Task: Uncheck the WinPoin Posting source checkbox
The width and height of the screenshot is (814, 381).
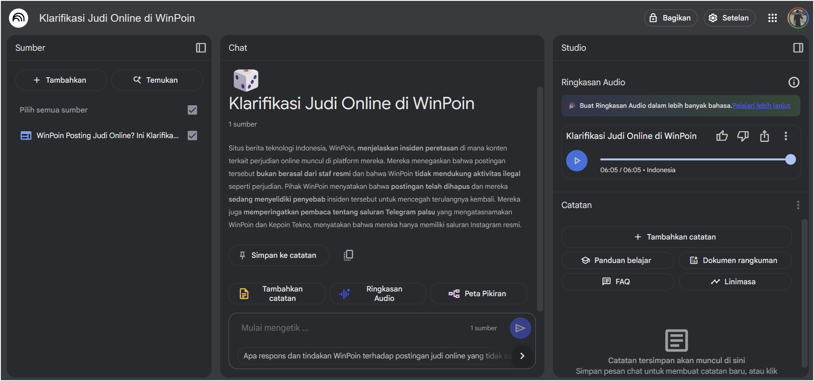Action: tap(192, 136)
